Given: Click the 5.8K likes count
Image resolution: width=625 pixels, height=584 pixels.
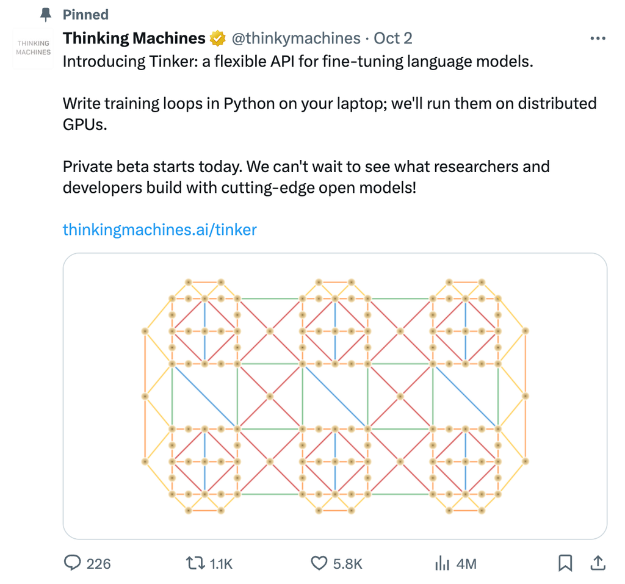Looking at the screenshot, I should tap(348, 564).
